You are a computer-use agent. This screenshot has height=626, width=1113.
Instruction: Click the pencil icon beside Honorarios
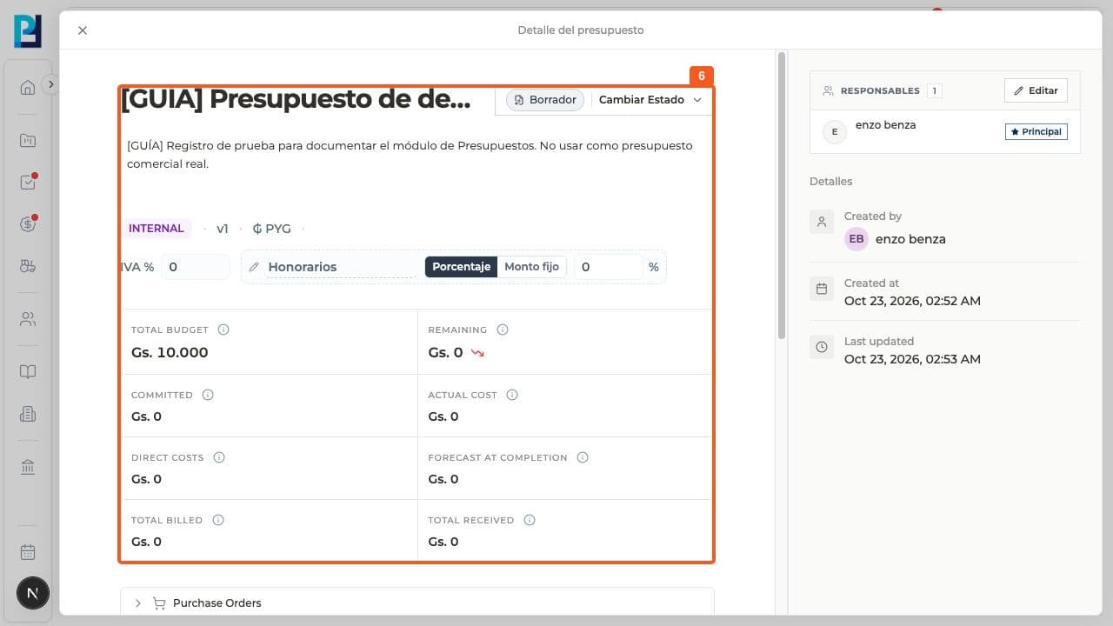click(254, 267)
